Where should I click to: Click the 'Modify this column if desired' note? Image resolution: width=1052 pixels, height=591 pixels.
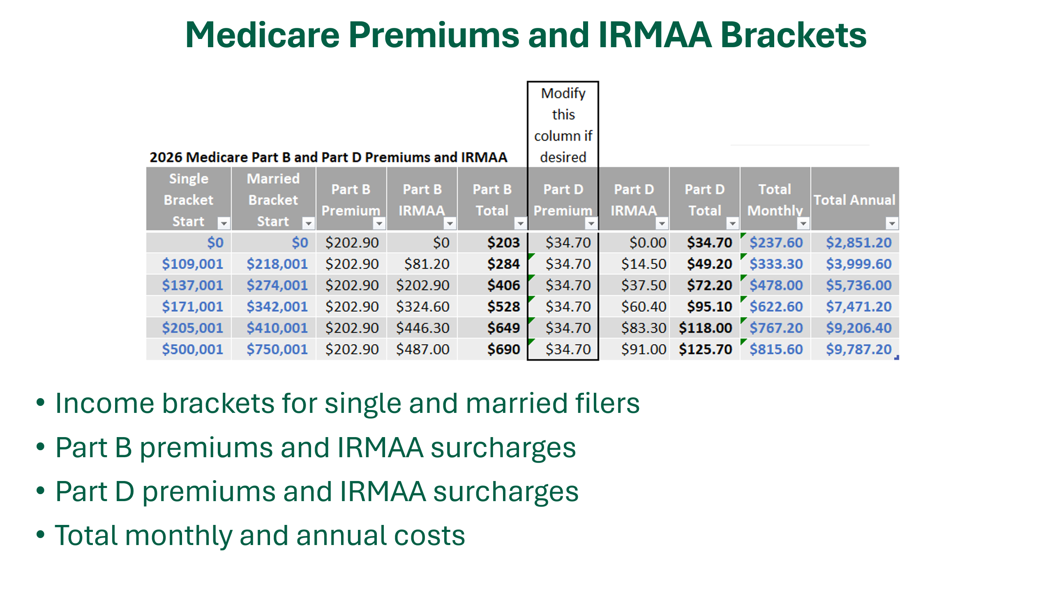tap(563, 125)
